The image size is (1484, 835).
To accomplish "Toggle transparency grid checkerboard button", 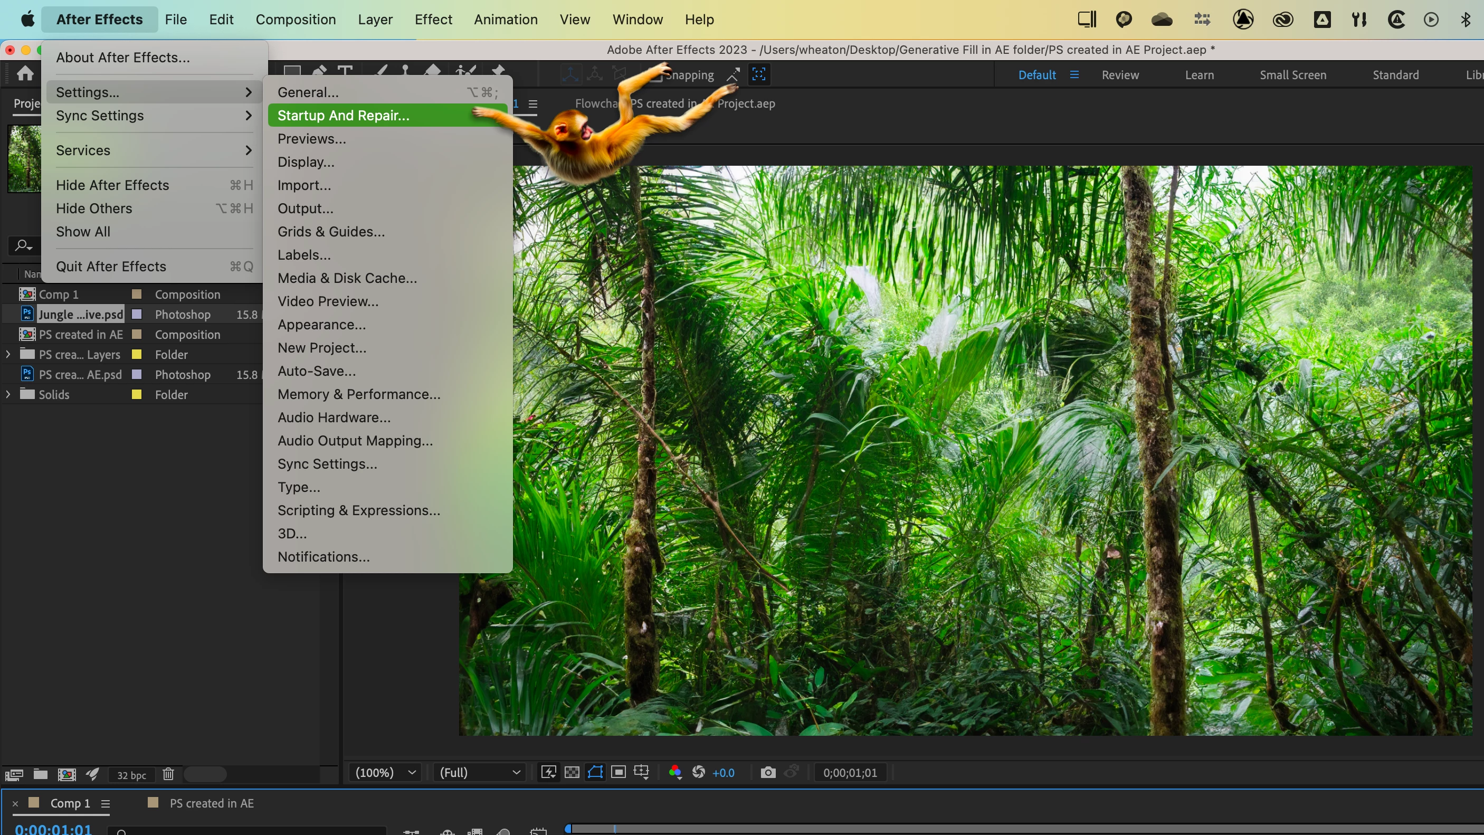I will click(x=572, y=772).
